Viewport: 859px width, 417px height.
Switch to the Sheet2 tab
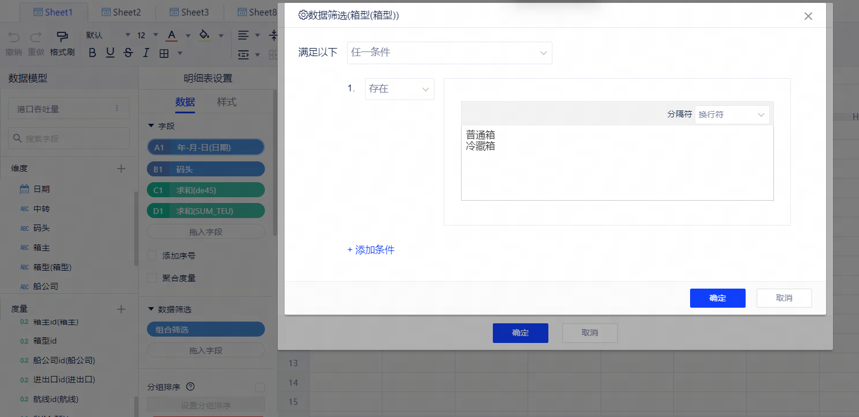pos(121,12)
